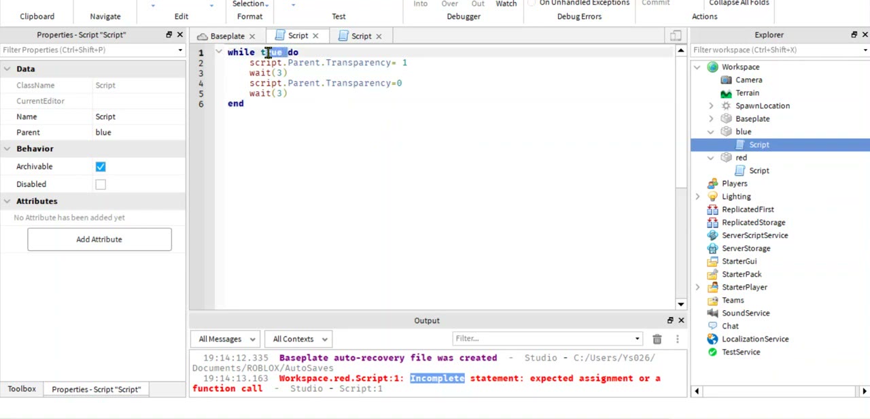Select ServerStorage in Explorer
The height and width of the screenshot is (419, 870).
pyautogui.click(x=746, y=248)
